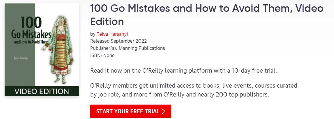Click the large '100' numeral on the cover

[x=31, y=22]
